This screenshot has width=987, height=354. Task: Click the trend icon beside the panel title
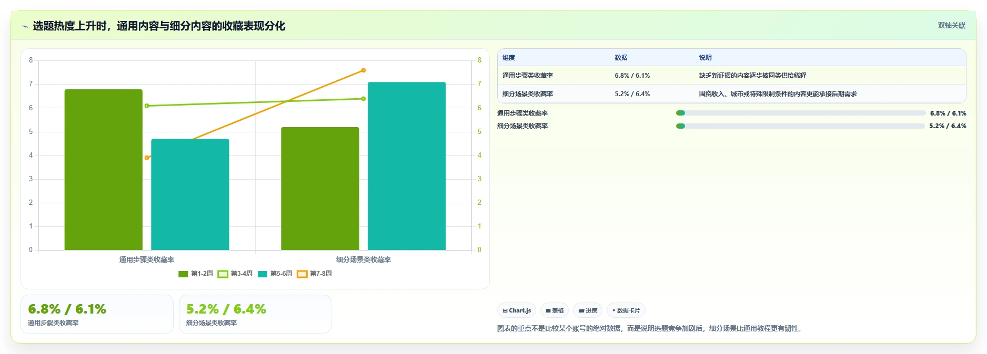[x=25, y=26]
